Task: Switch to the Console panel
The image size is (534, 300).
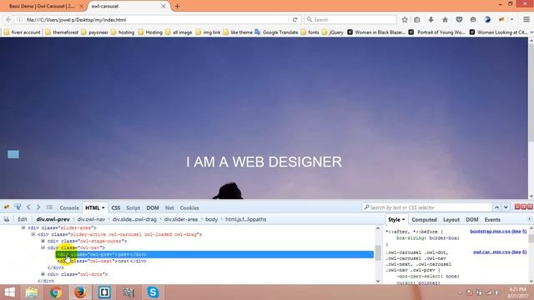Action: click(69, 207)
